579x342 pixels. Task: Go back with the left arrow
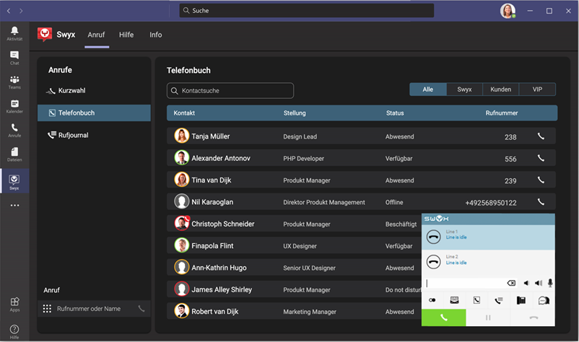pyautogui.click(x=9, y=11)
